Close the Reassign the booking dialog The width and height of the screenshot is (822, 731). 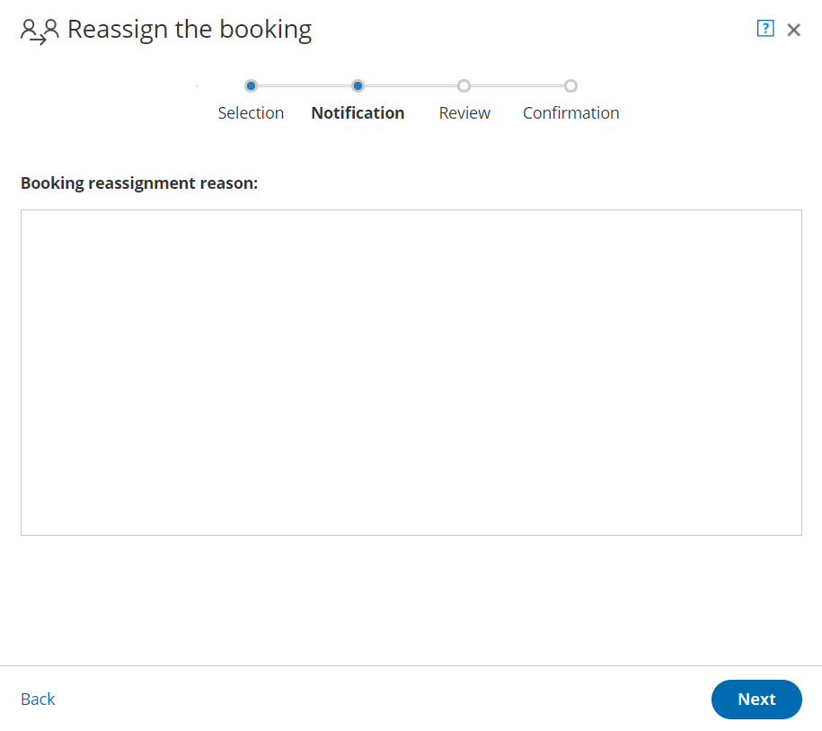(x=793, y=30)
